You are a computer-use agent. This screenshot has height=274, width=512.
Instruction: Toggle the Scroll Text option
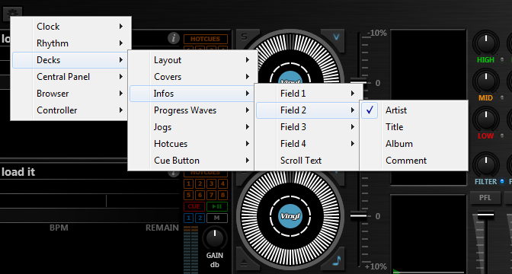click(309, 161)
